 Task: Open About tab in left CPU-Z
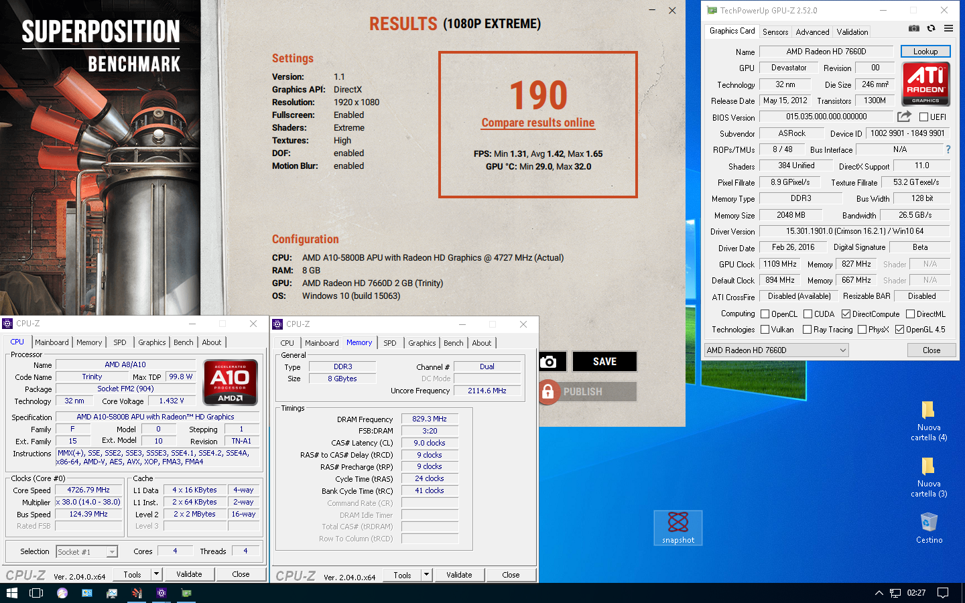212,342
